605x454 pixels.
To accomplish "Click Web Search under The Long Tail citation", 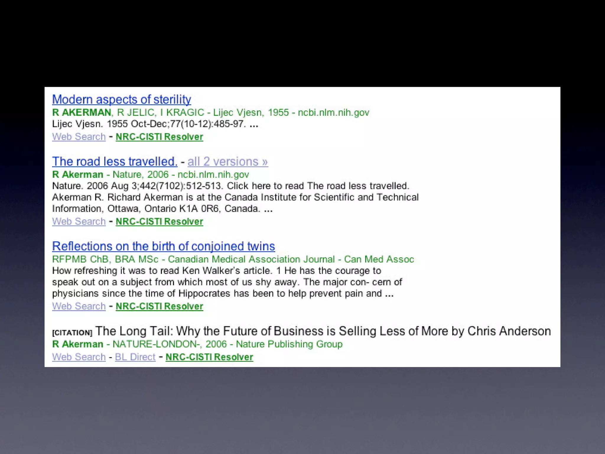I will pos(79,357).
